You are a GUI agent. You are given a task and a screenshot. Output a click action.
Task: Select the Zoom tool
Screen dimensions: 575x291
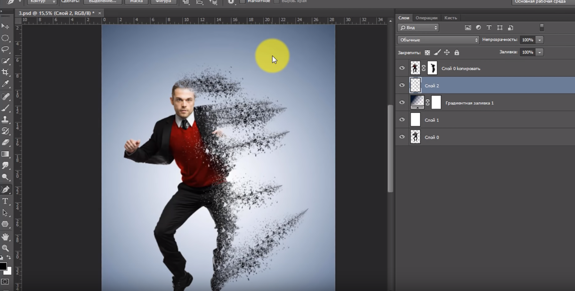[x=5, y=248]
